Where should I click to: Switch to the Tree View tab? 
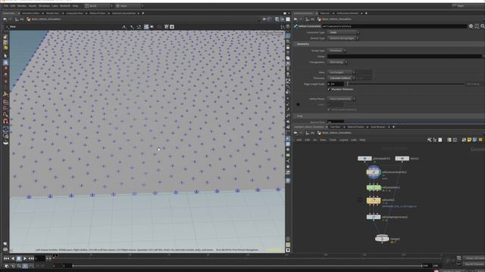(x=335, y=127)
